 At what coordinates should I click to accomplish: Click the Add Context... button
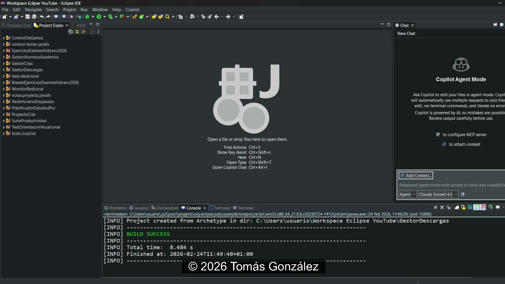click(415, 176)
